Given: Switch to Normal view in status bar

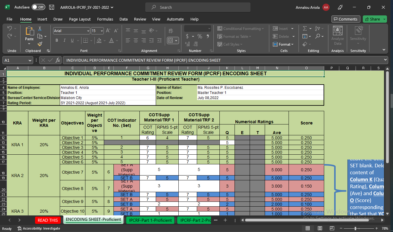Looking at the screenshot, I should pos(308,228).
